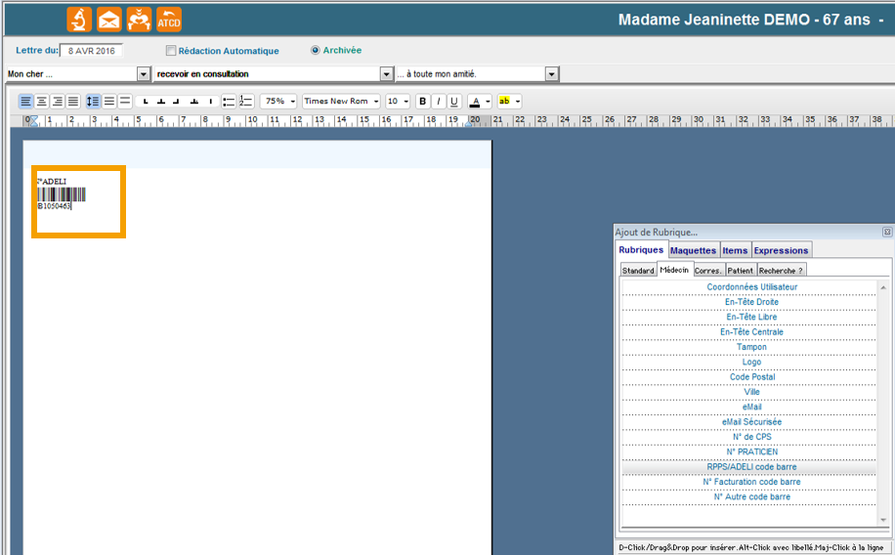Toggle underline formatting

[454, 102]
